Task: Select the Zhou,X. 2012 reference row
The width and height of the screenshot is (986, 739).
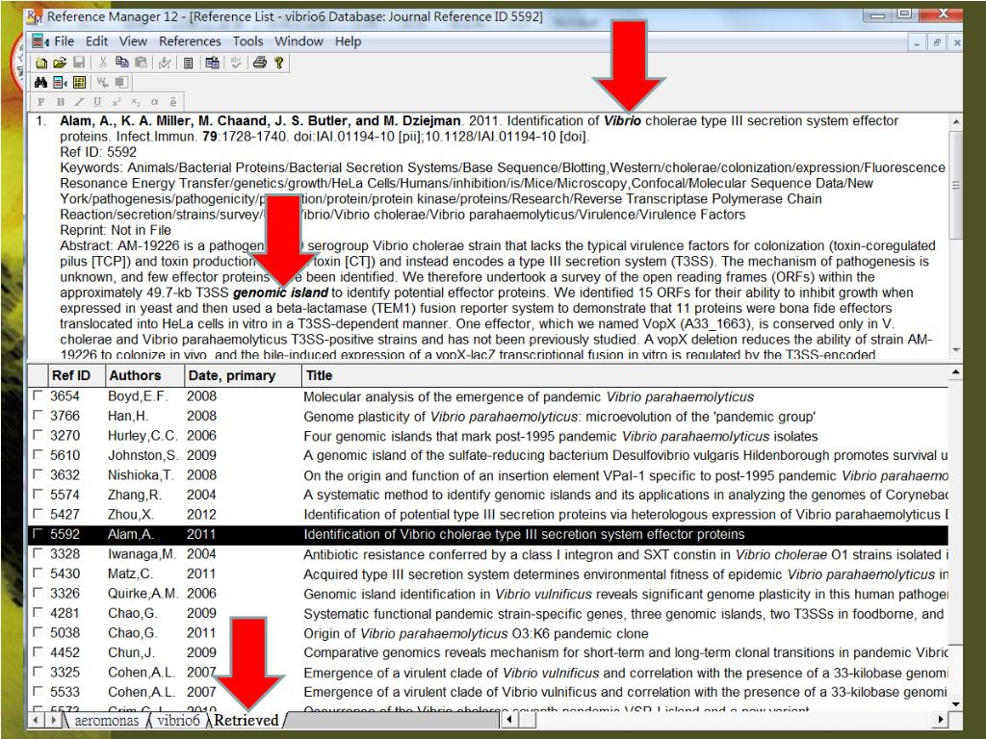Action: click(x=488, y=514)
